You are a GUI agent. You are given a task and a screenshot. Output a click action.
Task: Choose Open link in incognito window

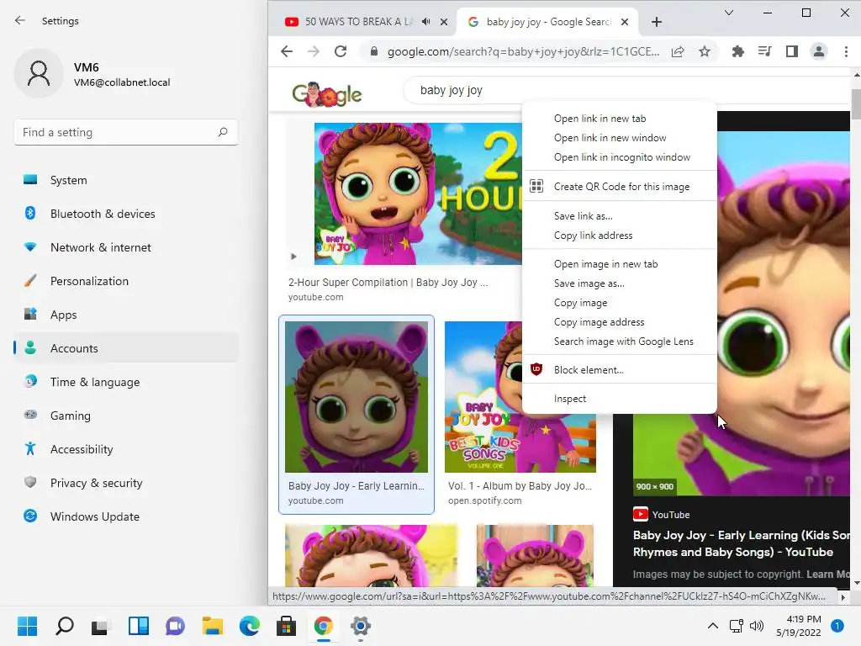coord(620,157)
